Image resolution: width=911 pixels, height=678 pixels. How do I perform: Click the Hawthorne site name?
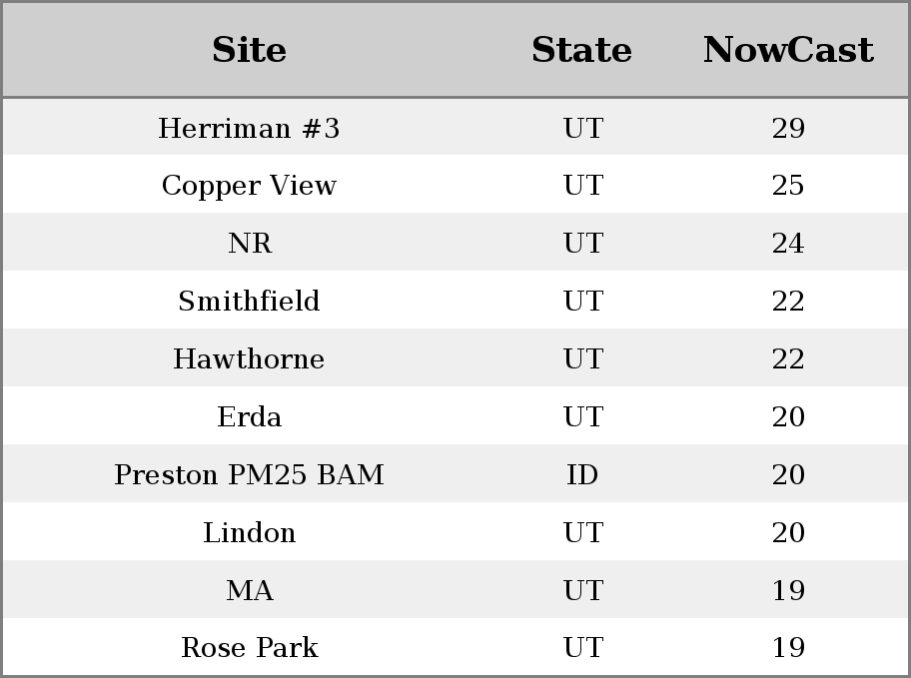coord(249,359)
